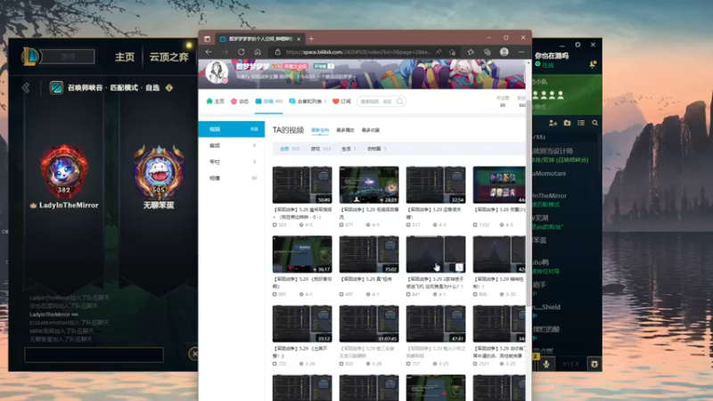The height and width of the screenshot is (401, 713).
Task: Open video thumbnail with 01:07:45 duration
Action: point(369,323)
